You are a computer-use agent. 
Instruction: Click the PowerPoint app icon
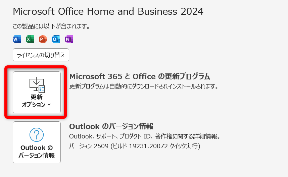pos(43,40)
